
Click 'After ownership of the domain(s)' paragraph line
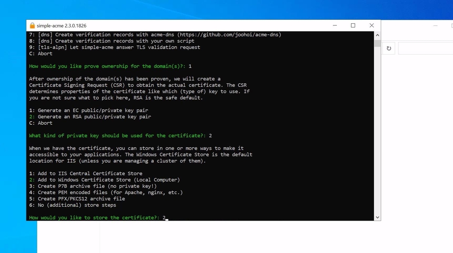(x=125, y=79)
